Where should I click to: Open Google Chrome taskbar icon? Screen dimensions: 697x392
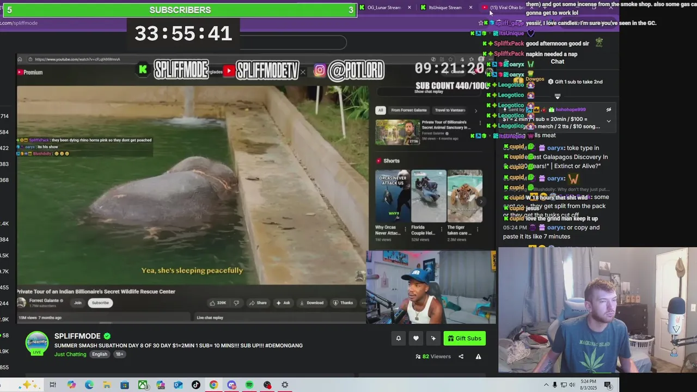pyautogui.click(x=213, y=385)
